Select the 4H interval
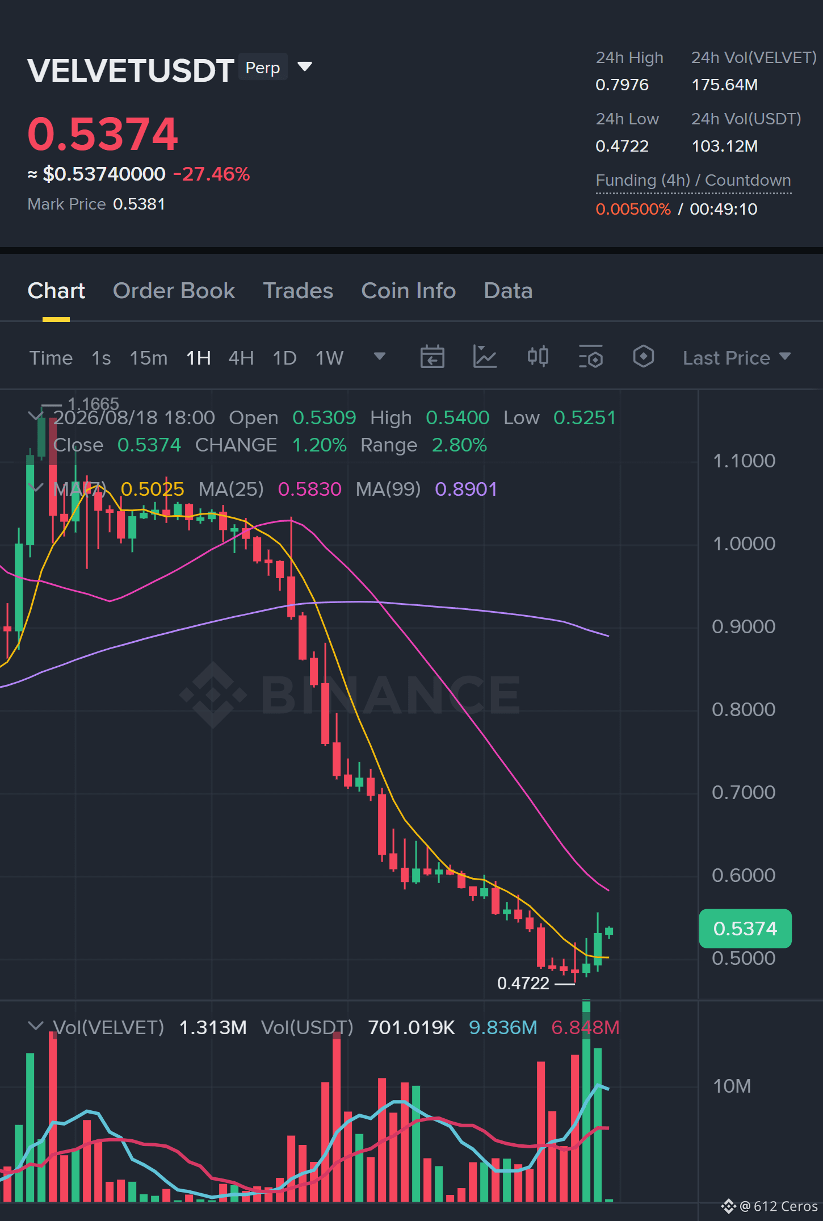The image size is (823, 1221). (241, 358)
